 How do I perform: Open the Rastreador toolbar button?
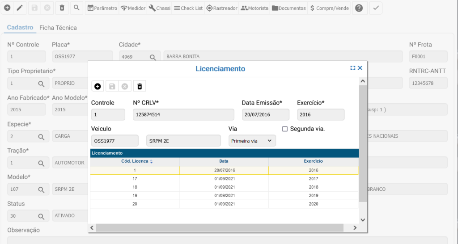[x=222, y=8]
